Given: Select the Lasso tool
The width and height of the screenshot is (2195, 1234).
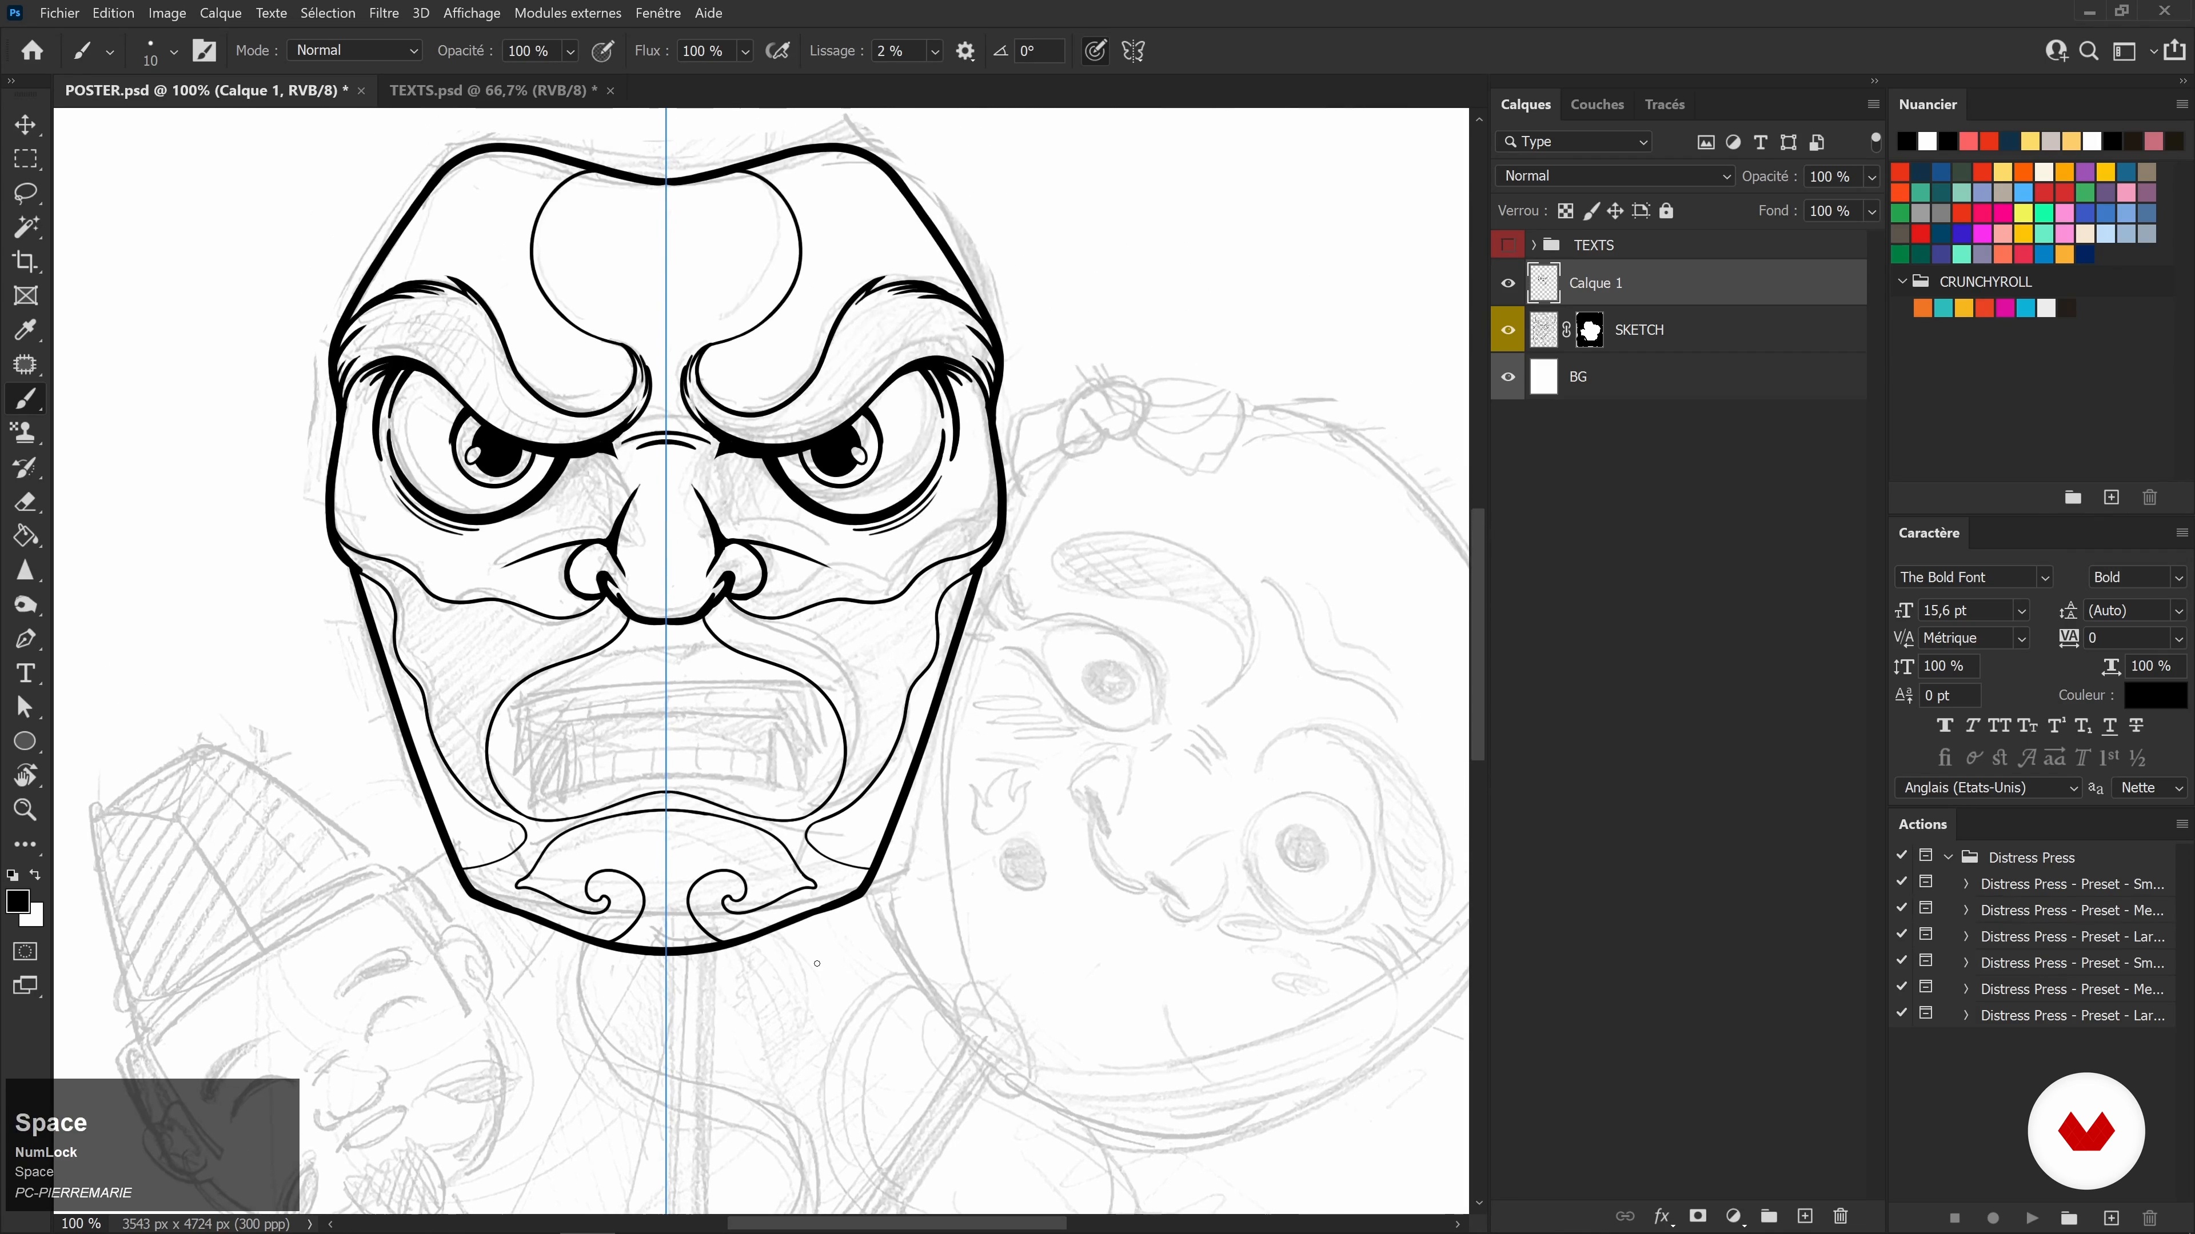Looking at the screenshot, I should tap(26, 193).
